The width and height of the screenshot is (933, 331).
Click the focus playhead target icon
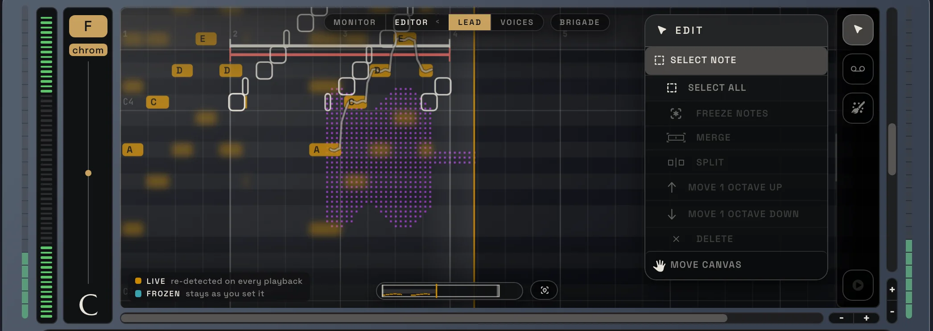click(544, 291)
